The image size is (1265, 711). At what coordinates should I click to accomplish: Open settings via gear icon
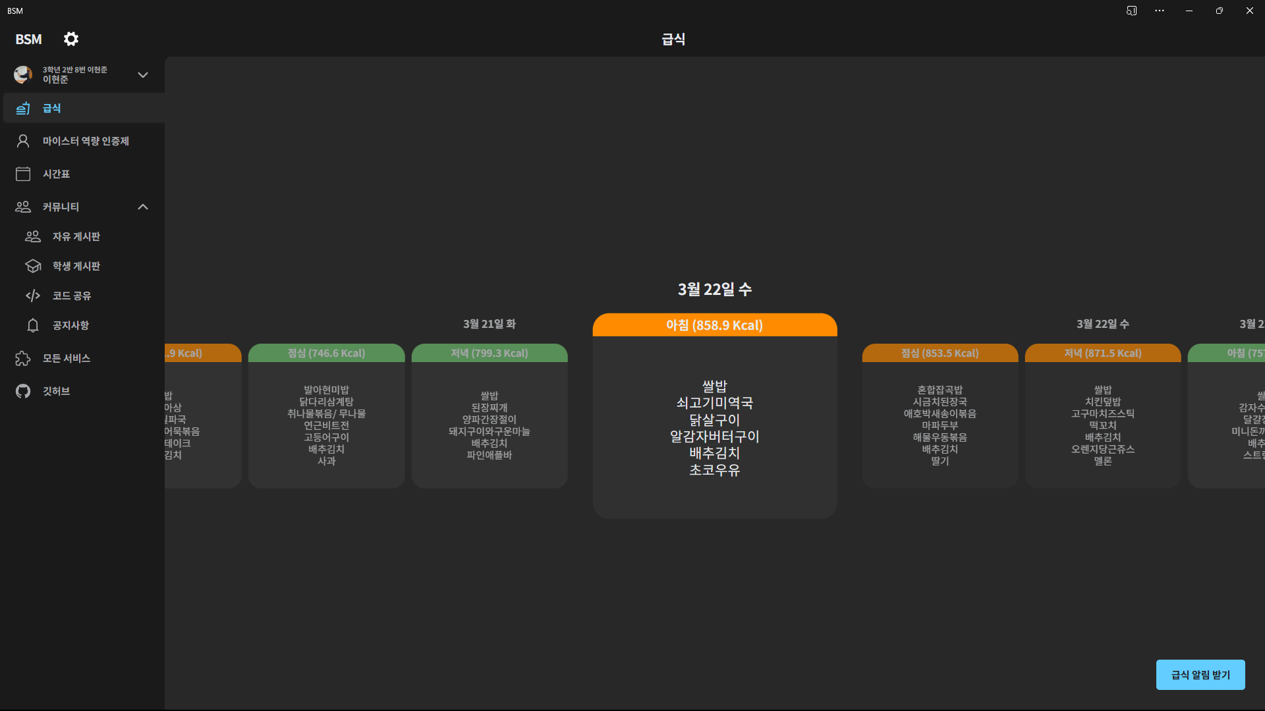coord(71,39)
